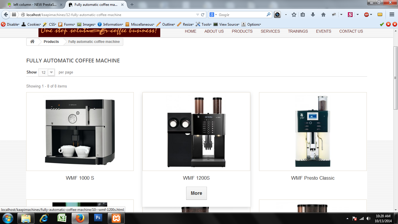
Task: Open Excel from the taskbar
Action: (x=62, y=218)
